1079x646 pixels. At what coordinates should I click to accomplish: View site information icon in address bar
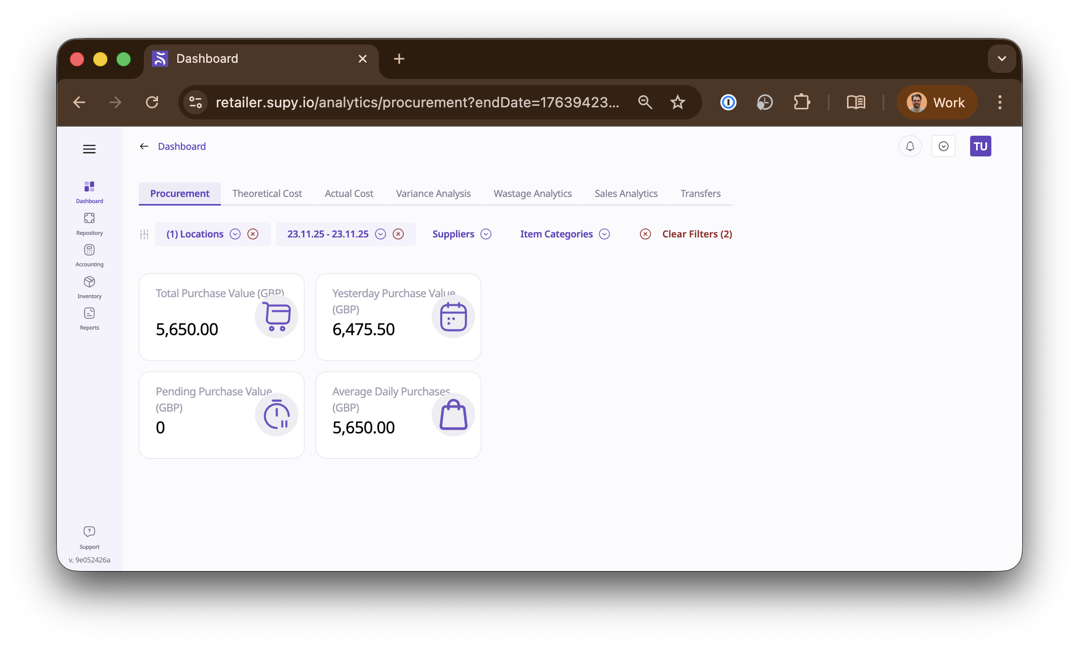(196, 102)
